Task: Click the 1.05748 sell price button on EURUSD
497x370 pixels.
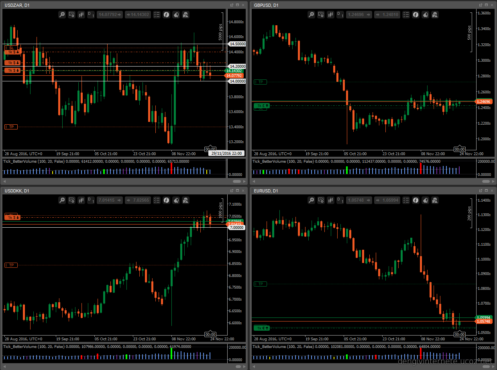Action: [358, 200]
